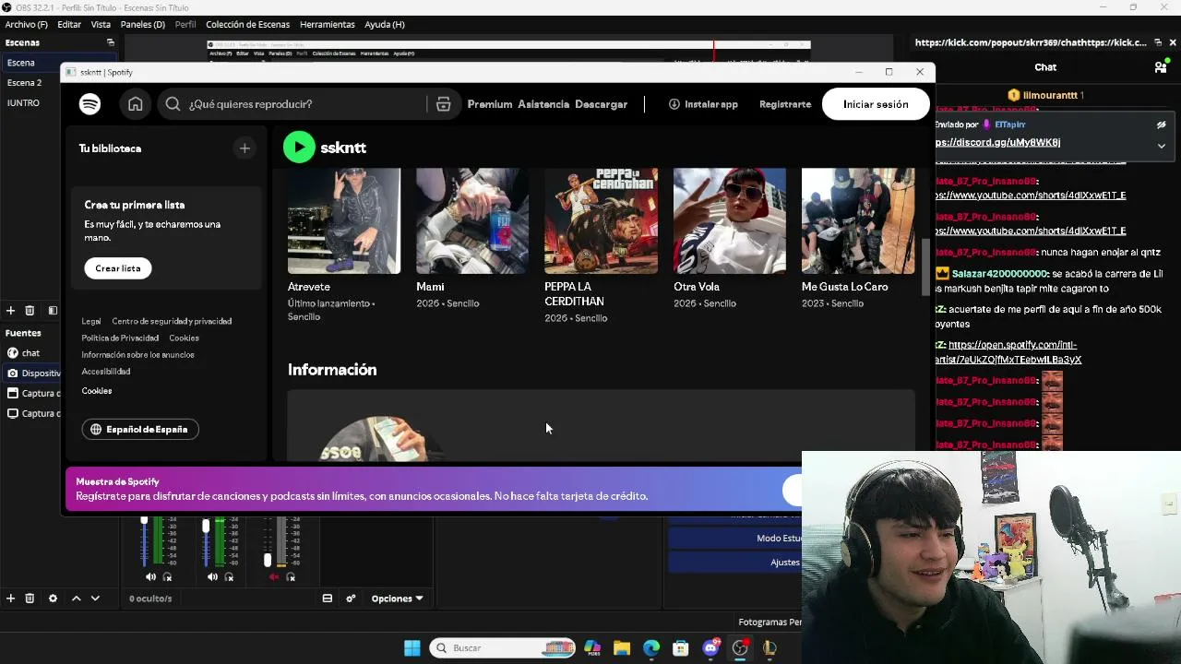Open scene filters icon in OBS Escenas panel
Image resolution: width=1181 pixels, height=664 pixels.
click(x=53, y=311)
